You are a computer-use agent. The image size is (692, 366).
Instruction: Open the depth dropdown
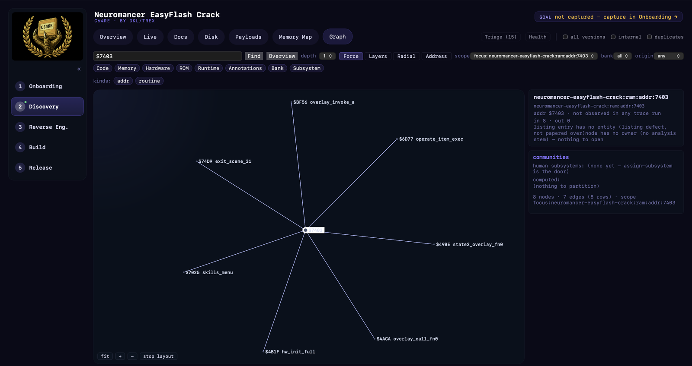pos(327,56)
